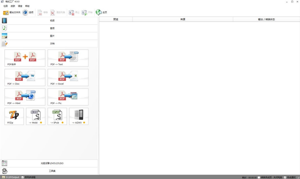300x179 pixels.
Task: Expand the 音频 (Audio) category panel
Action: (49, 28)
